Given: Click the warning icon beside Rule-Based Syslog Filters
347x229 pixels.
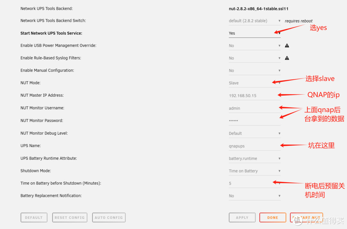Looking at the screenshot, I should tap(287, 58).
